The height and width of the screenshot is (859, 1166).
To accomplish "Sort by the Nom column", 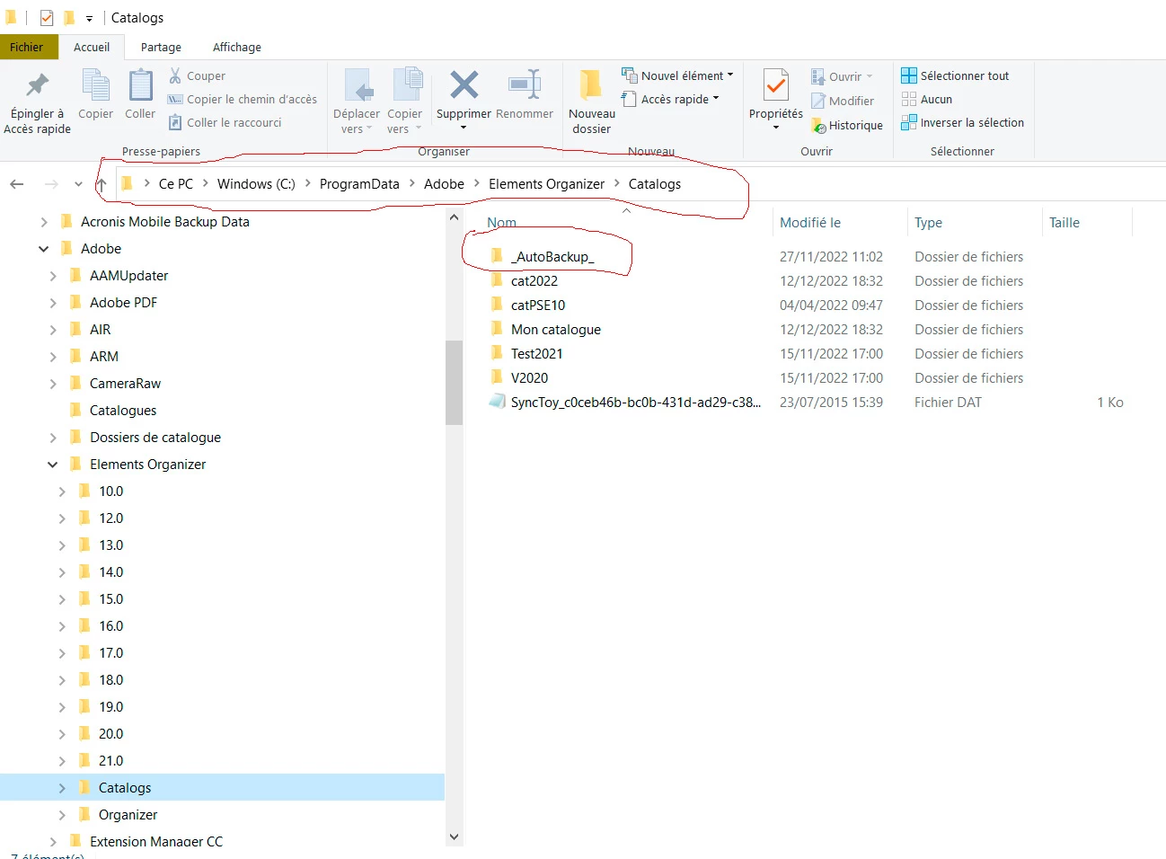I will click(501, 223).
